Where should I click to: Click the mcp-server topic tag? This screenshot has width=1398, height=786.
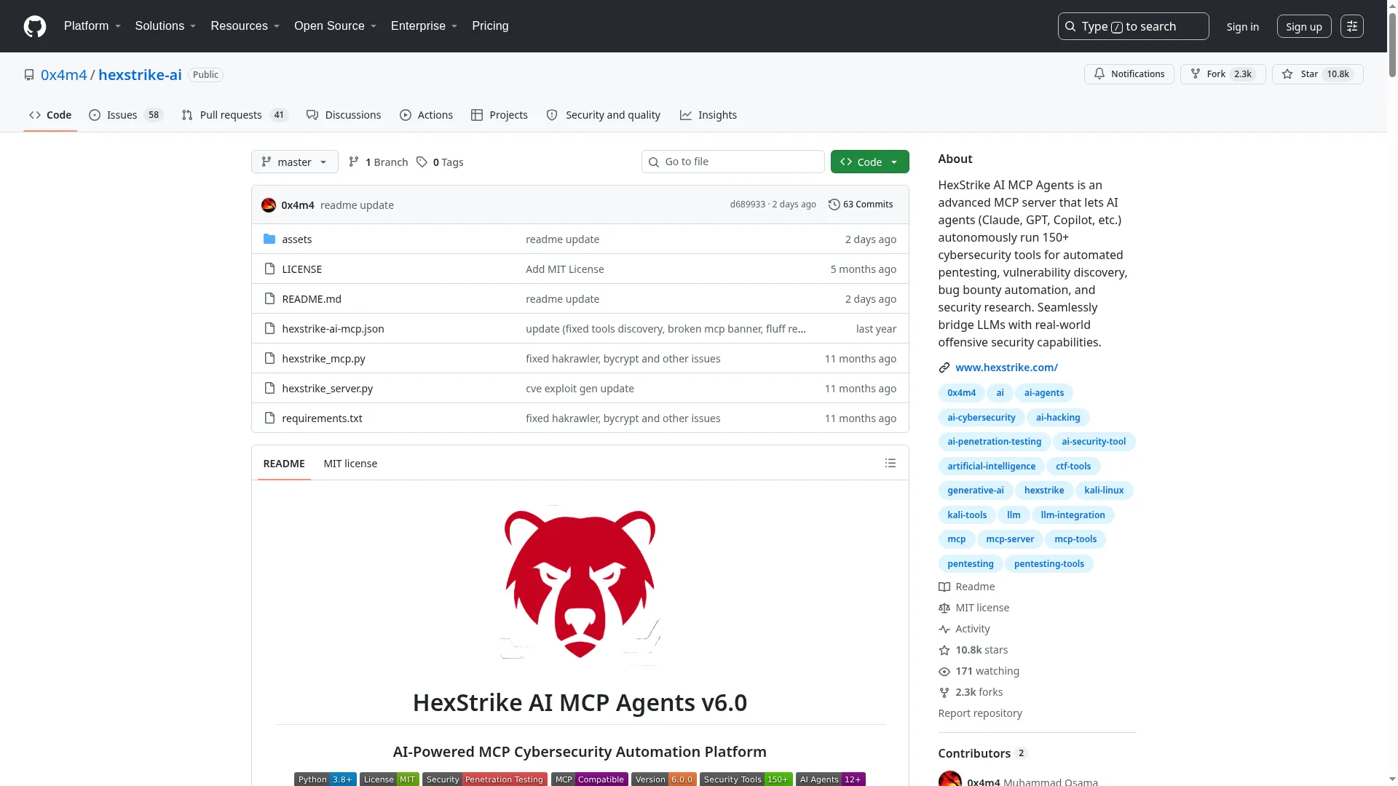1010,539
